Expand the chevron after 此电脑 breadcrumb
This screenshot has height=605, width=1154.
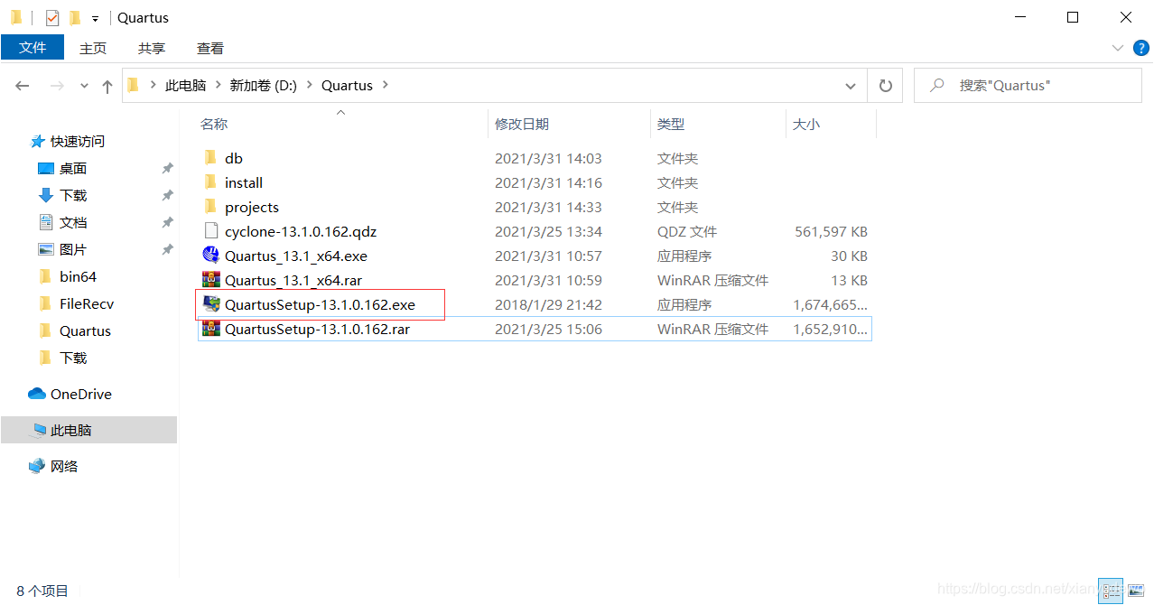217,86
